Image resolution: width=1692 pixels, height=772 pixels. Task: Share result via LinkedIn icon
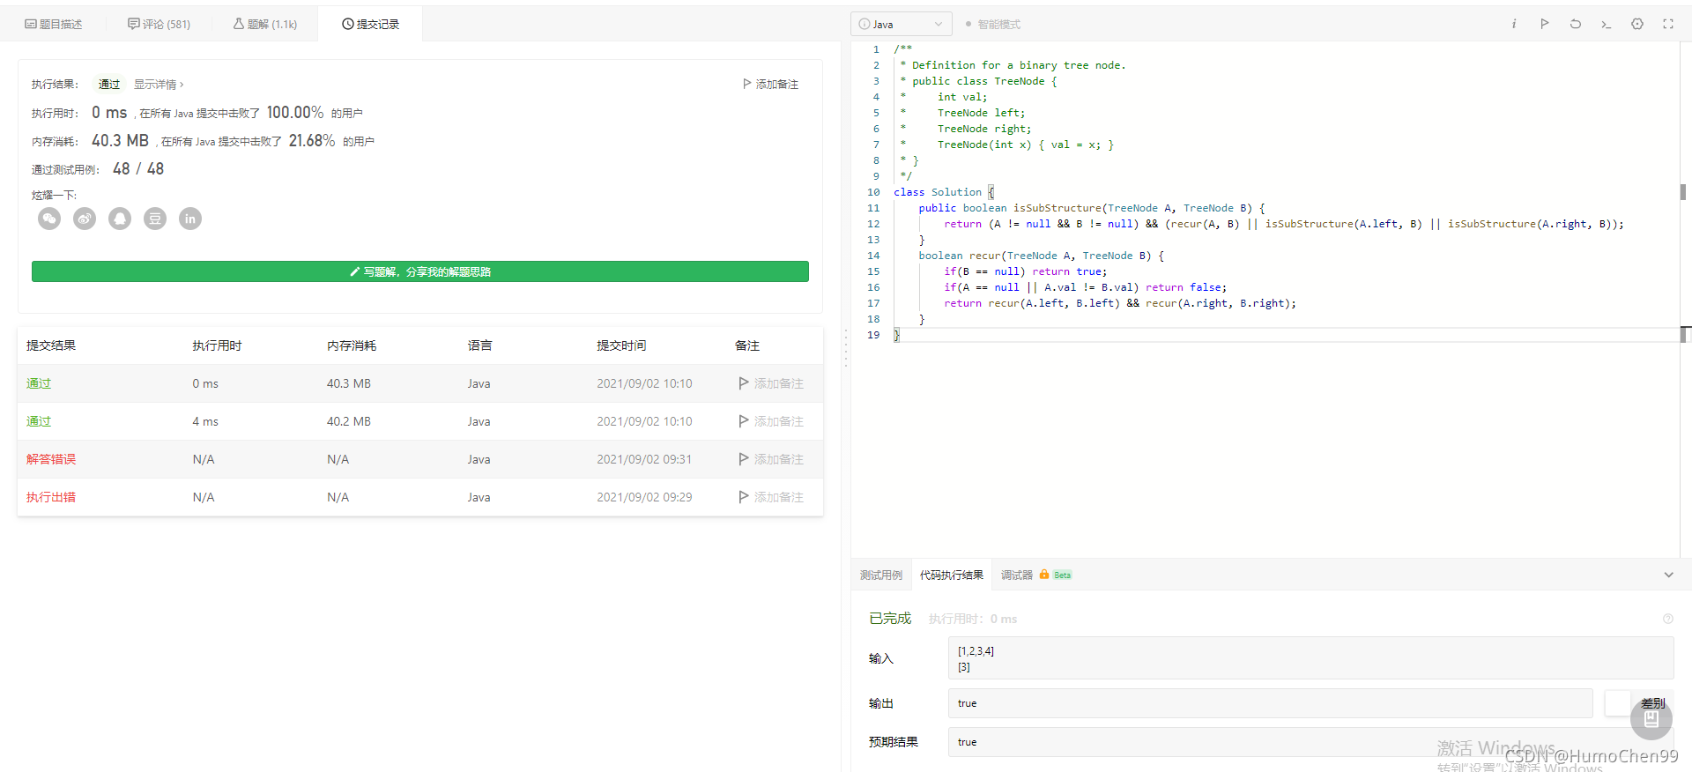click(190, 219)
